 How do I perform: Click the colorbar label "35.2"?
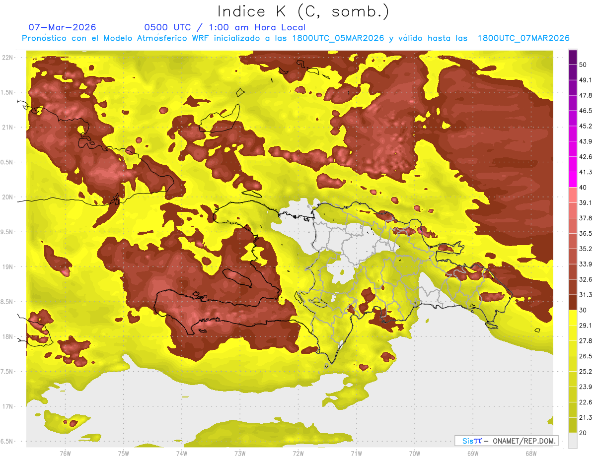tap(586, 249)
